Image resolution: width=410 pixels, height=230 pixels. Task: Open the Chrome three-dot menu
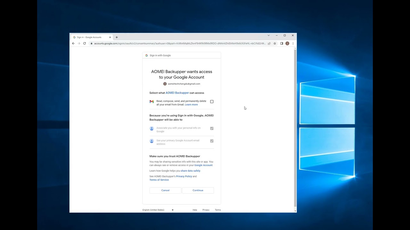click(x=293, y=43)
